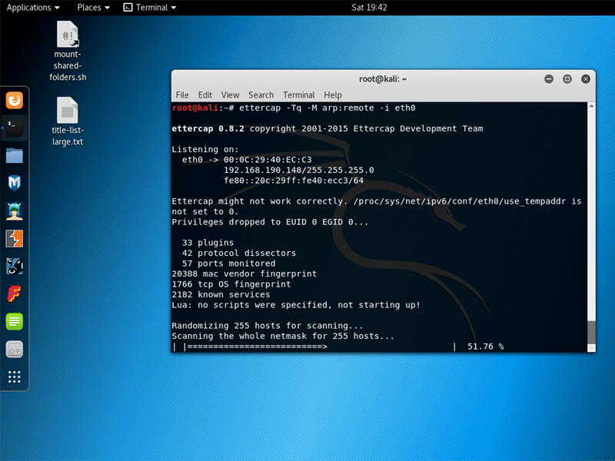Open the View menu in terminal
This screenshot has height=461, width=615.
coord(230,95)
